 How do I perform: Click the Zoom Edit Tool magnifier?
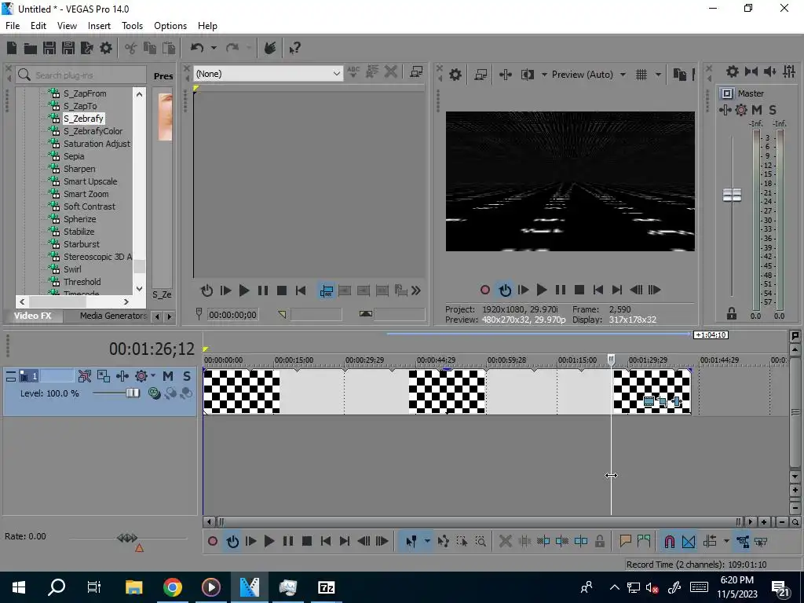pos(481,541)
